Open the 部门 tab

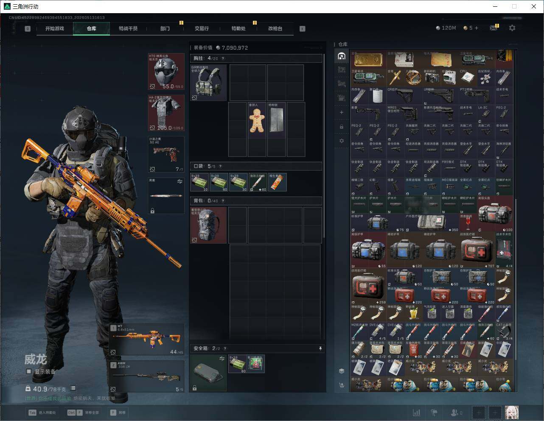pos(165,28)
